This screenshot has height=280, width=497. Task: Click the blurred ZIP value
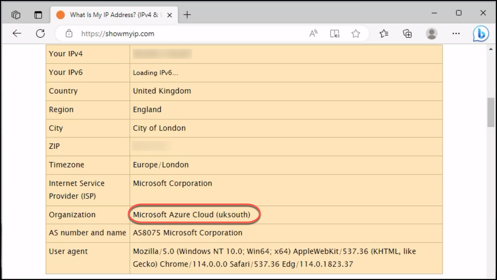tap(151, 146)
